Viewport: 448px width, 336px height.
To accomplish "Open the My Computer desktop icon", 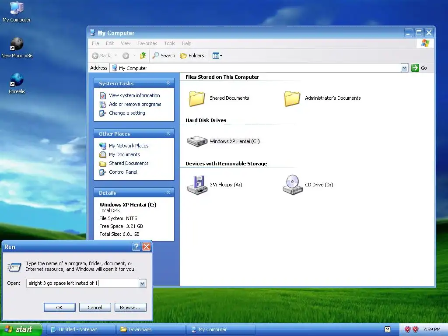I will 17,11.
